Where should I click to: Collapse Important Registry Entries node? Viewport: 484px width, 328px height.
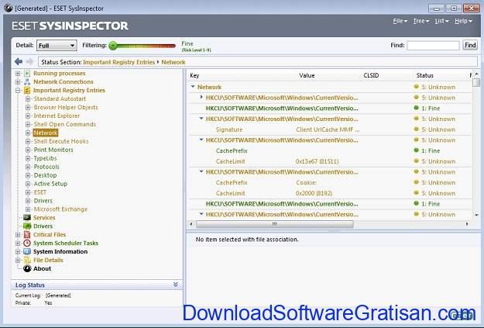[x=18, y=90]
